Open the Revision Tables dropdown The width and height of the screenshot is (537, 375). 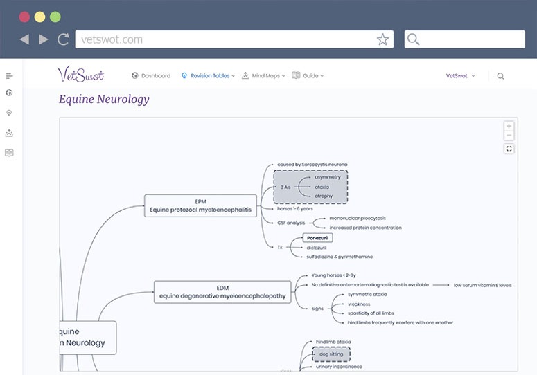[208, 76]
